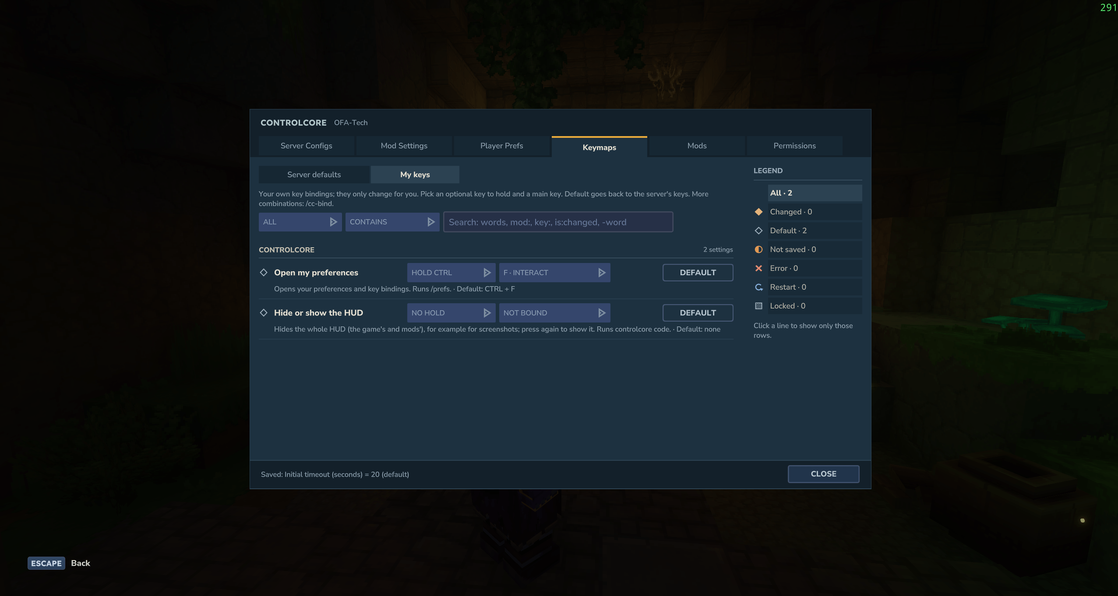
Task: Click the ESCAPE Back key hint
Action: pos(59,563)
